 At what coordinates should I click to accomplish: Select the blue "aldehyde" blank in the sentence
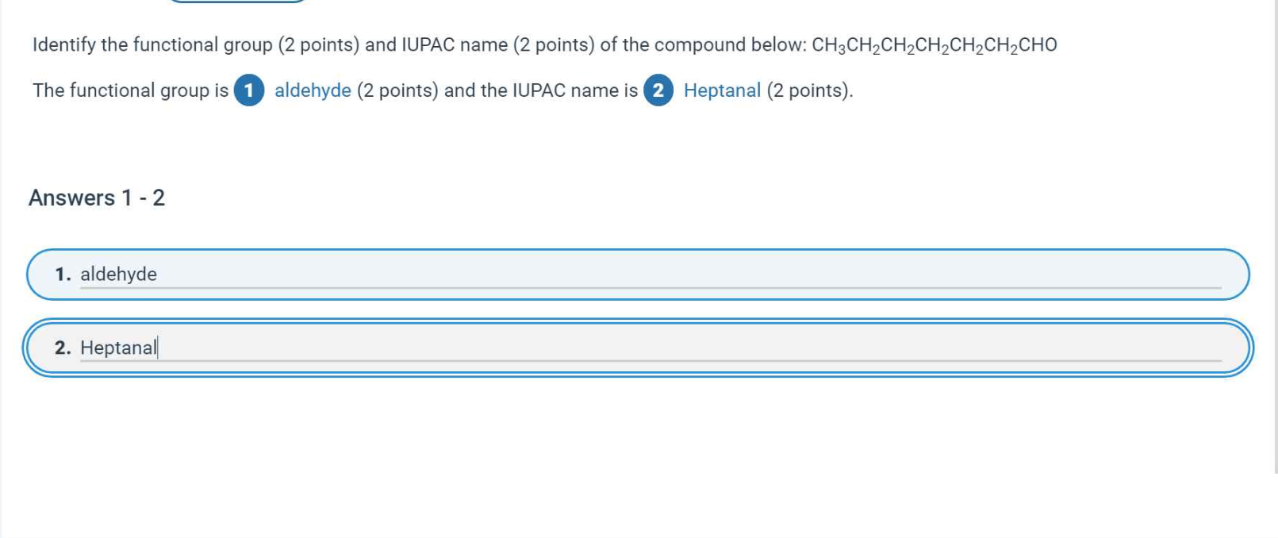(313, 90)
